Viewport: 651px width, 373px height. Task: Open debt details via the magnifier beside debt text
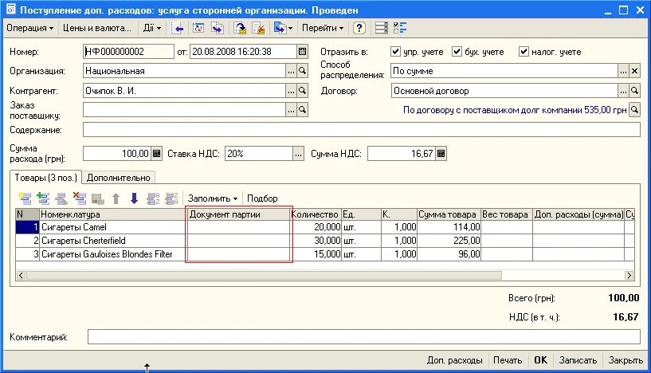point(634,110)
